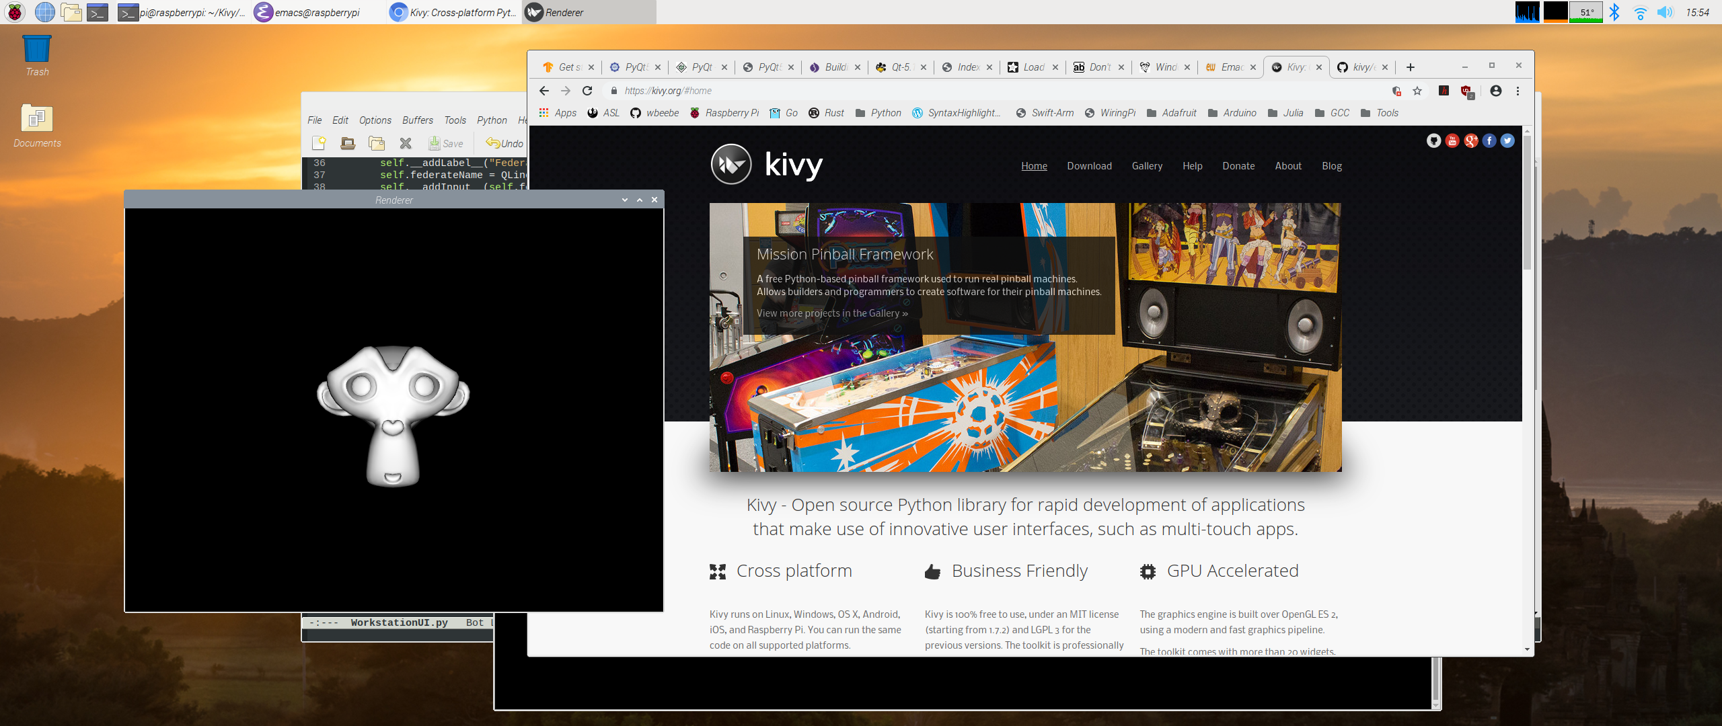Click Save in the Emacs toolbar
1722x726 pixels.
[446, 143]
